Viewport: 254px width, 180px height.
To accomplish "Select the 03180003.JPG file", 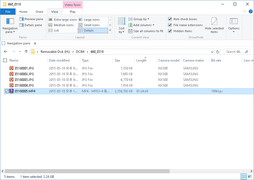I will tap(24, 80).
